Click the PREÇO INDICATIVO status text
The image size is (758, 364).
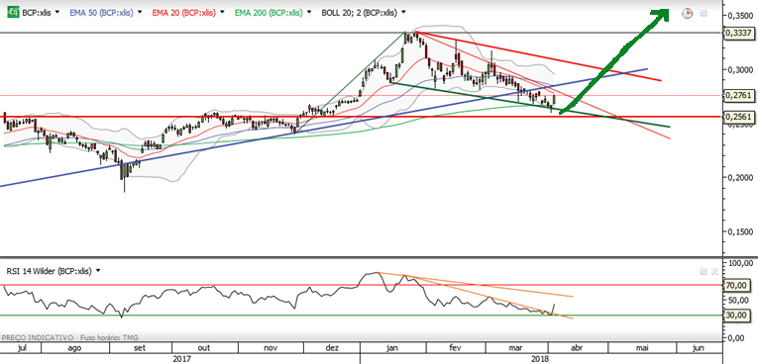39,337
